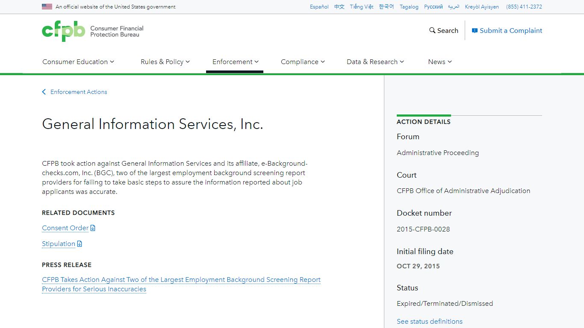The width and height of the screenshot is (584, 328).
Task: Click the US flag icon
Action: coord(47,7)
